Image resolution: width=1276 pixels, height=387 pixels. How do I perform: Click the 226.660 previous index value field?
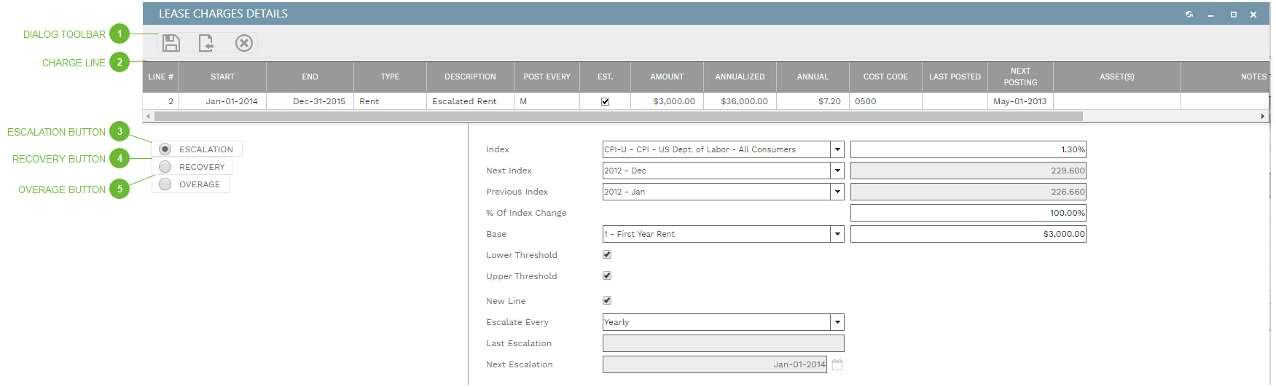tap(968, 192)
